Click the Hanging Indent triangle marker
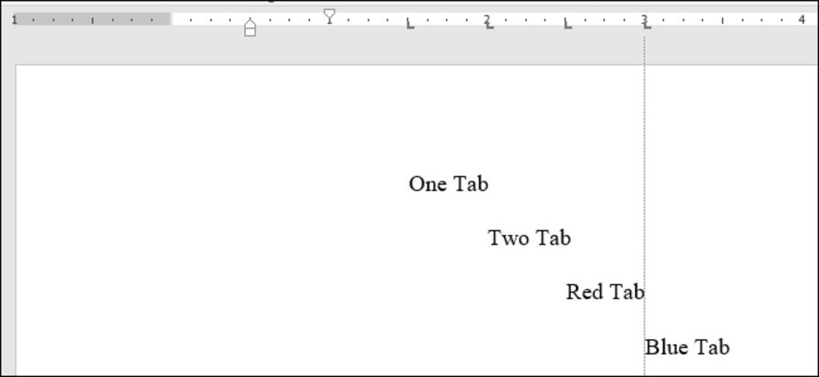 point(250,23)
